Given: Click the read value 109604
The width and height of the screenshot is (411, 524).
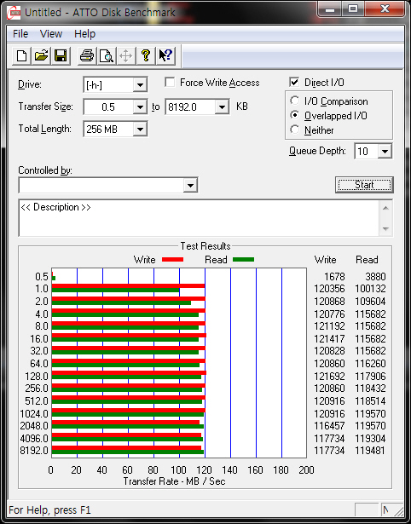Looking at the screenshot, I should point(370,302).
